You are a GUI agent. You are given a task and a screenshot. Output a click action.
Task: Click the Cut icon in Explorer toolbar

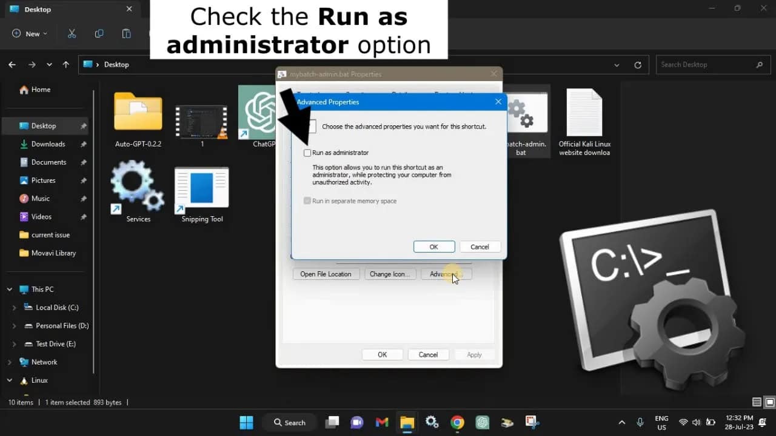coord(72,33)
